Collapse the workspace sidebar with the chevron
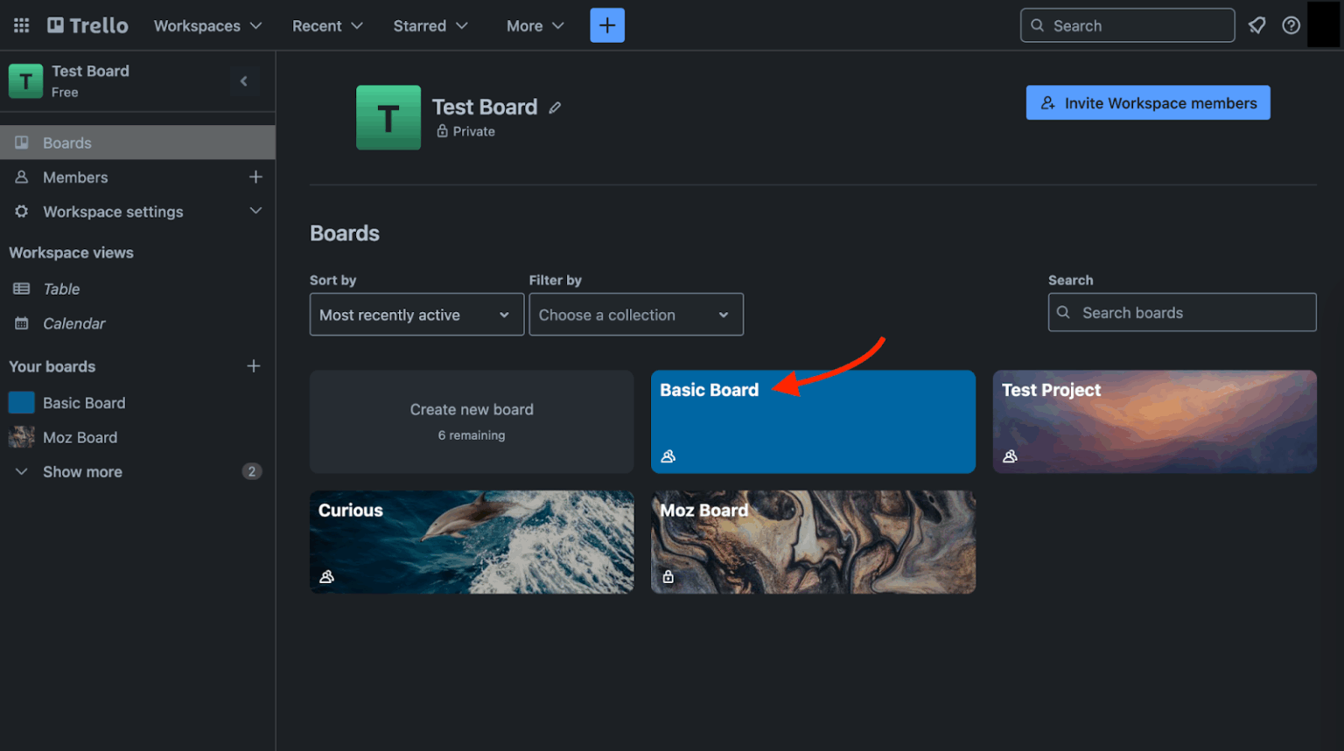Screen dimensions: 1344x751 [244, 81]
